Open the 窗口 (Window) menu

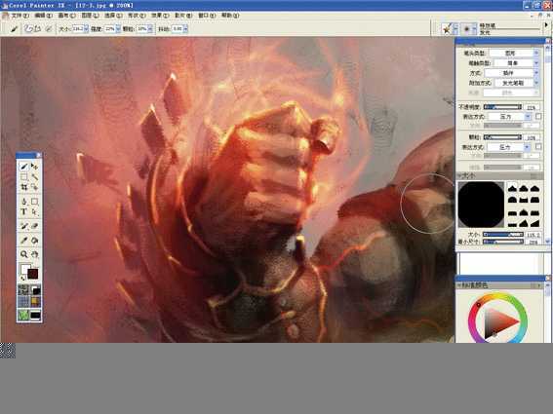(207, 16)
